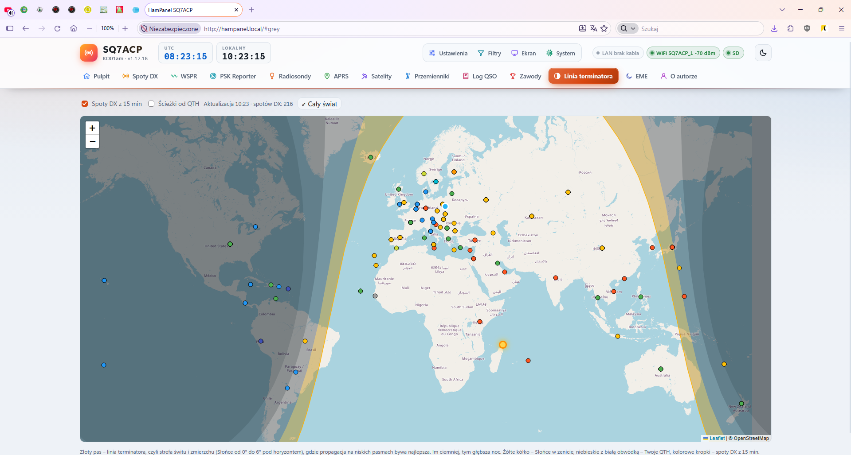Select Linia terminatora tab
This screenshot has width=851, height=455.
583,76
